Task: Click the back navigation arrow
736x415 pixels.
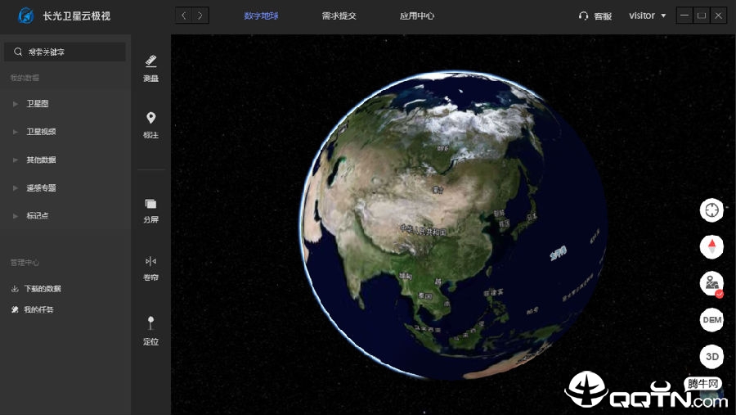Action: 184,16
